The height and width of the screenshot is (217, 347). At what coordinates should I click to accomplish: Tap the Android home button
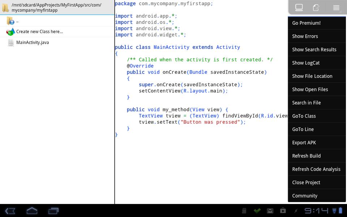pos(32,210)
